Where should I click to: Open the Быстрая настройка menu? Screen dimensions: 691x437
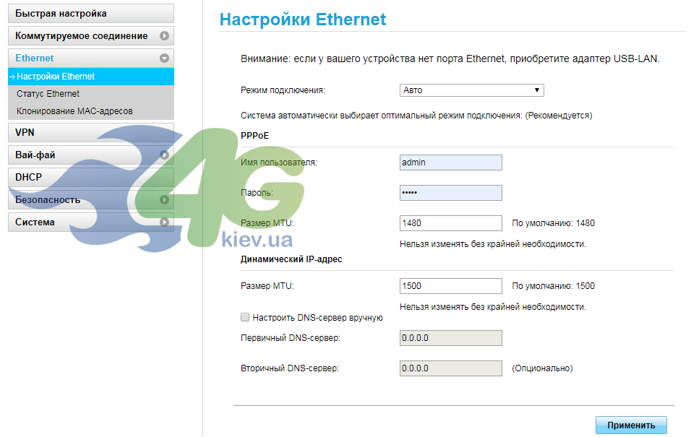click(x=91, y=13)
